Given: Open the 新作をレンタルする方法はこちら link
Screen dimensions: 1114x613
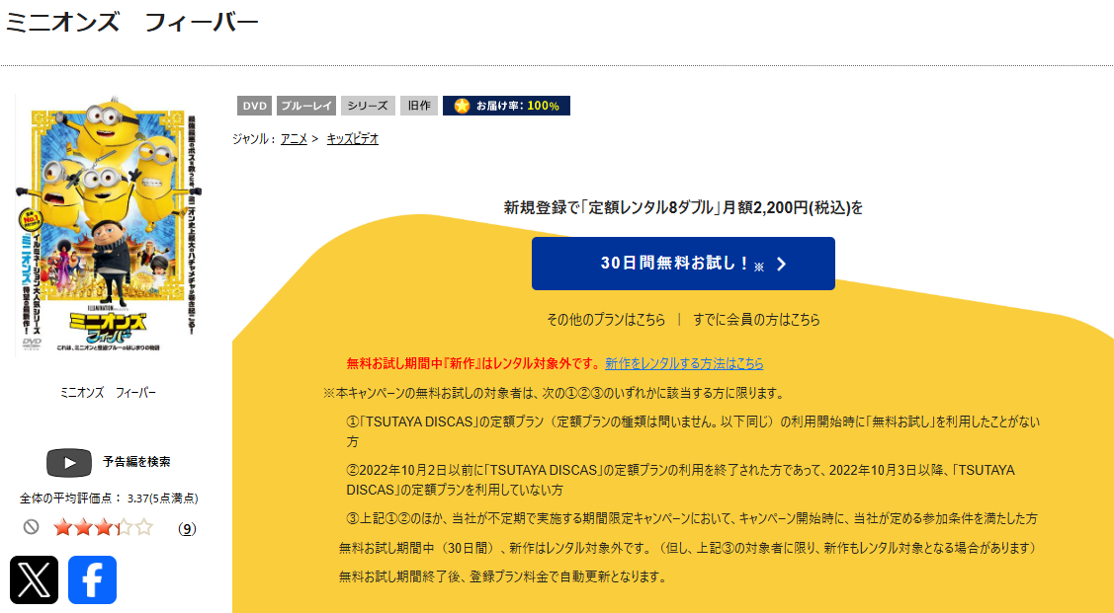Looking at the screenshot, I should (683, 363).
